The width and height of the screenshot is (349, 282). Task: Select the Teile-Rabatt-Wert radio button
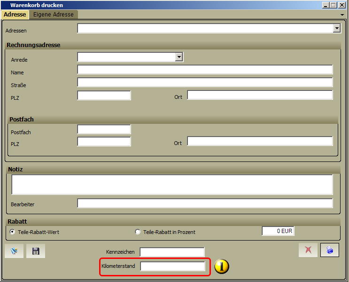[x=13, y=232]
